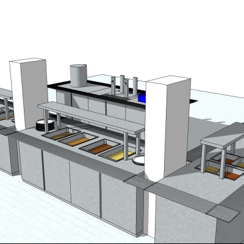
Task: Click the tall white pillar beside the black plates
Action: pyautogui.click(x=29, y=93)
